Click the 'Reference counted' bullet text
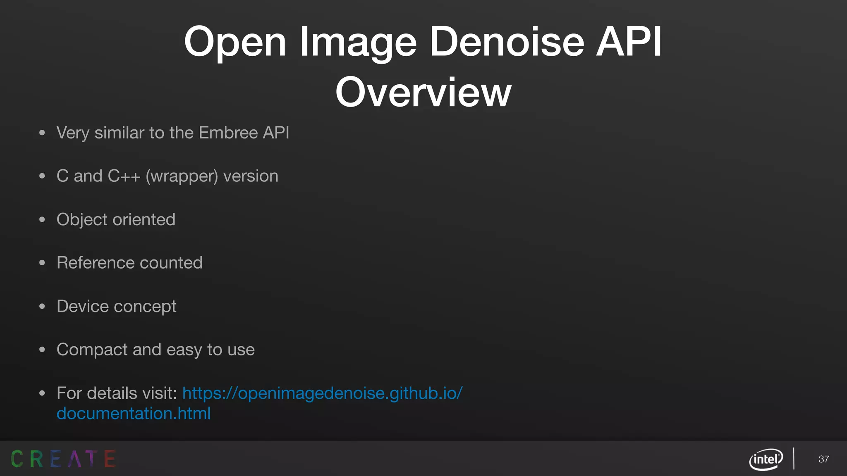Image resolution: width=847 pixels, height=476 pixels. [x=129, y=263]
